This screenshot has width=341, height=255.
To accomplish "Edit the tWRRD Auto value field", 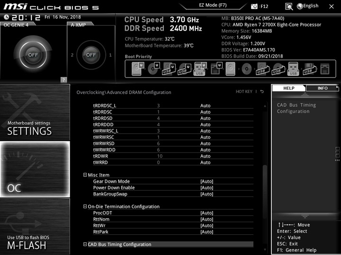I will point(205,162).
